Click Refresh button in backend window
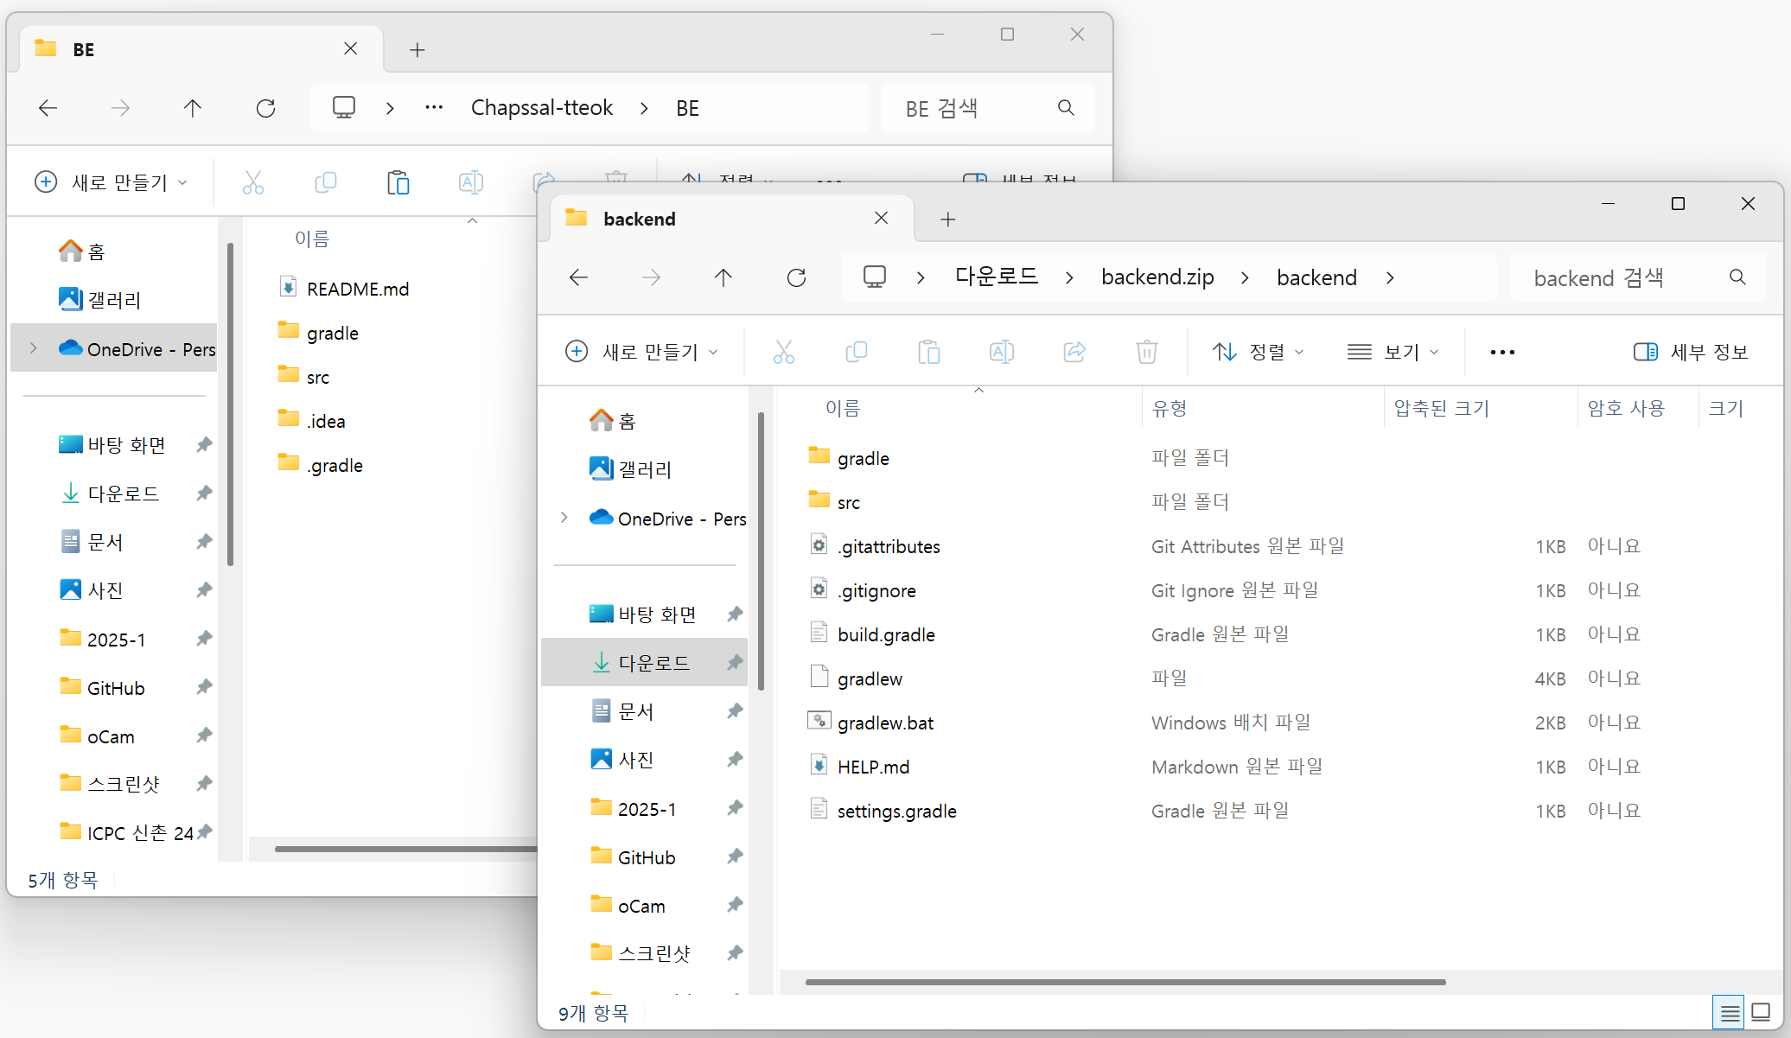Image resolution: width=1791 pixels, height=1038 pixels. click(x=796, y=277)
